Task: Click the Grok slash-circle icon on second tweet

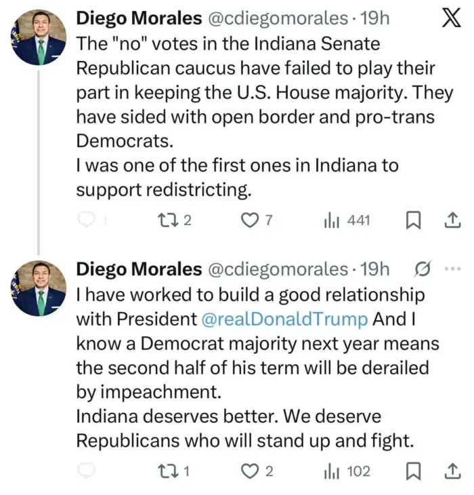Action: tap(421, 269)
